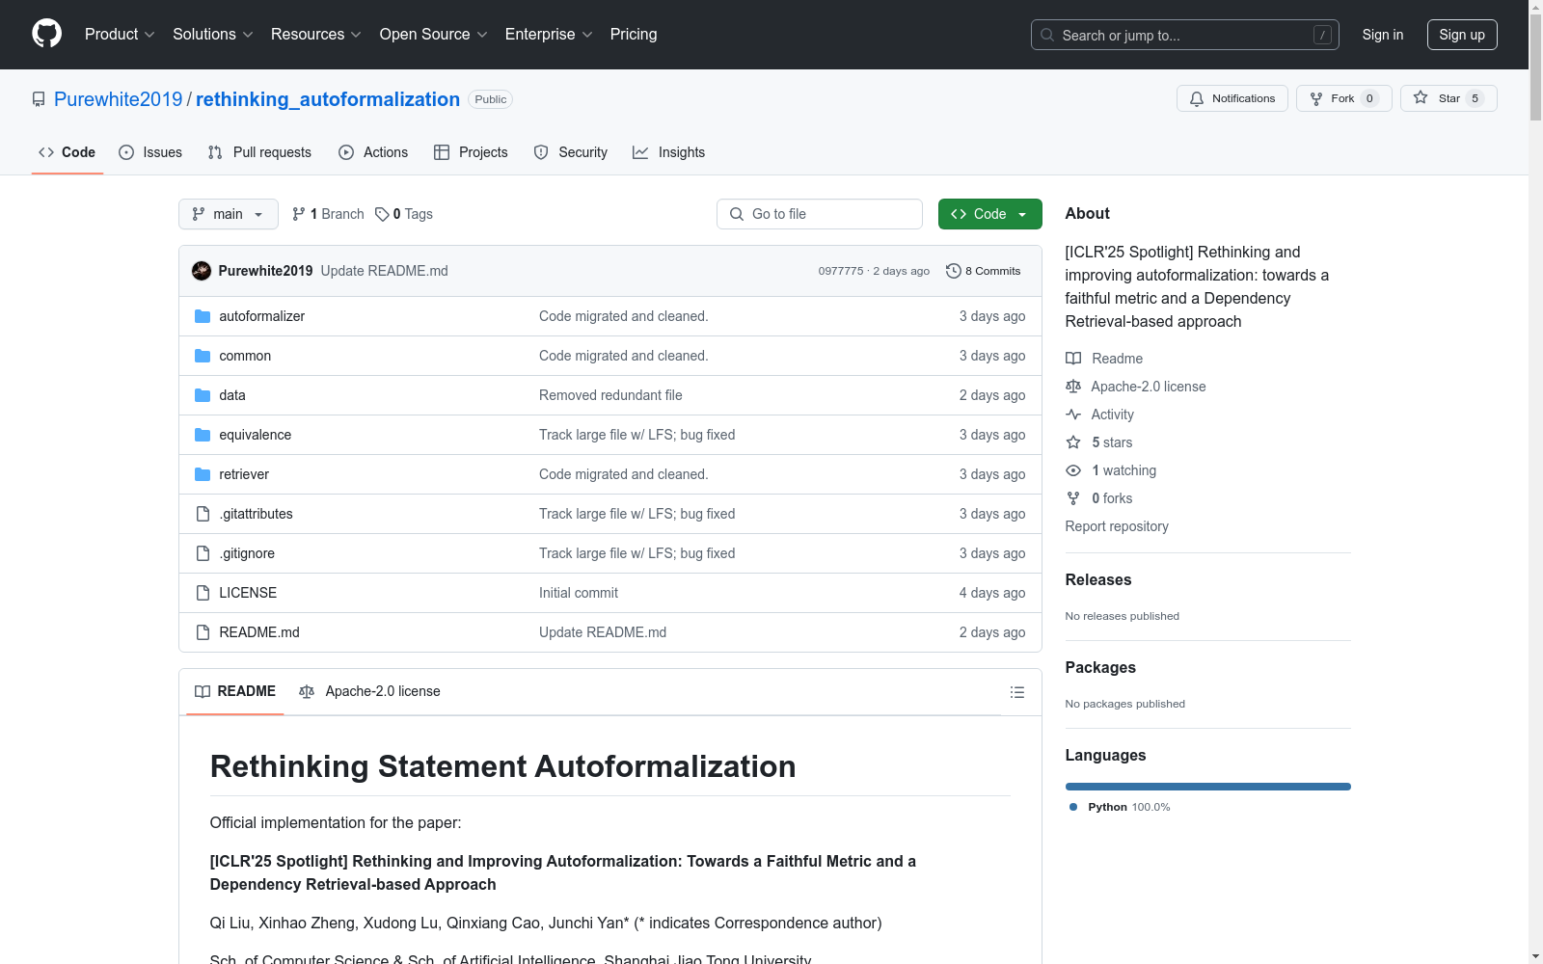Select the README tab in file viewer
The image size is (1543, 964).
(235, 691)
